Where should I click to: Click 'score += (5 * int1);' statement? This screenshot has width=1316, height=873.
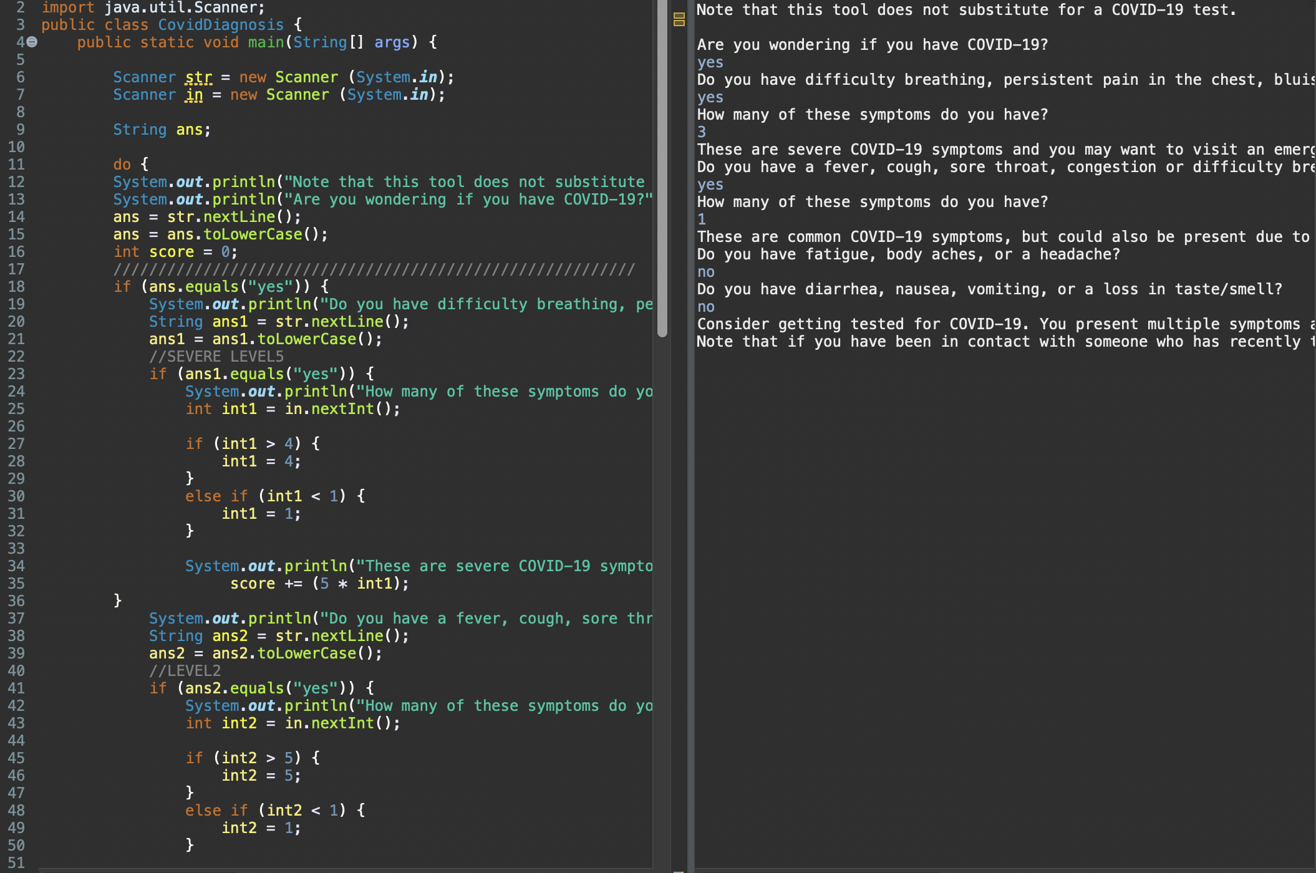click(x=319, y=584)
